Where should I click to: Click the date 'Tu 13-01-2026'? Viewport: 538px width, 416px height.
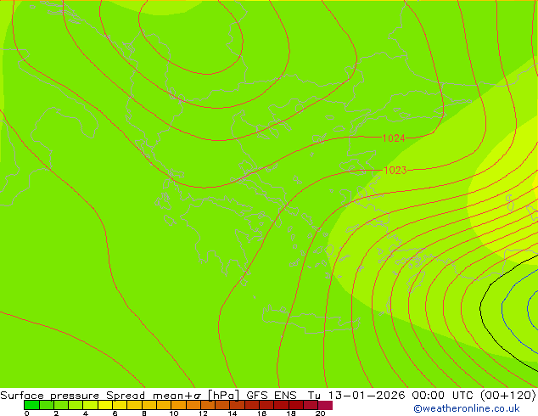point(356,396)
